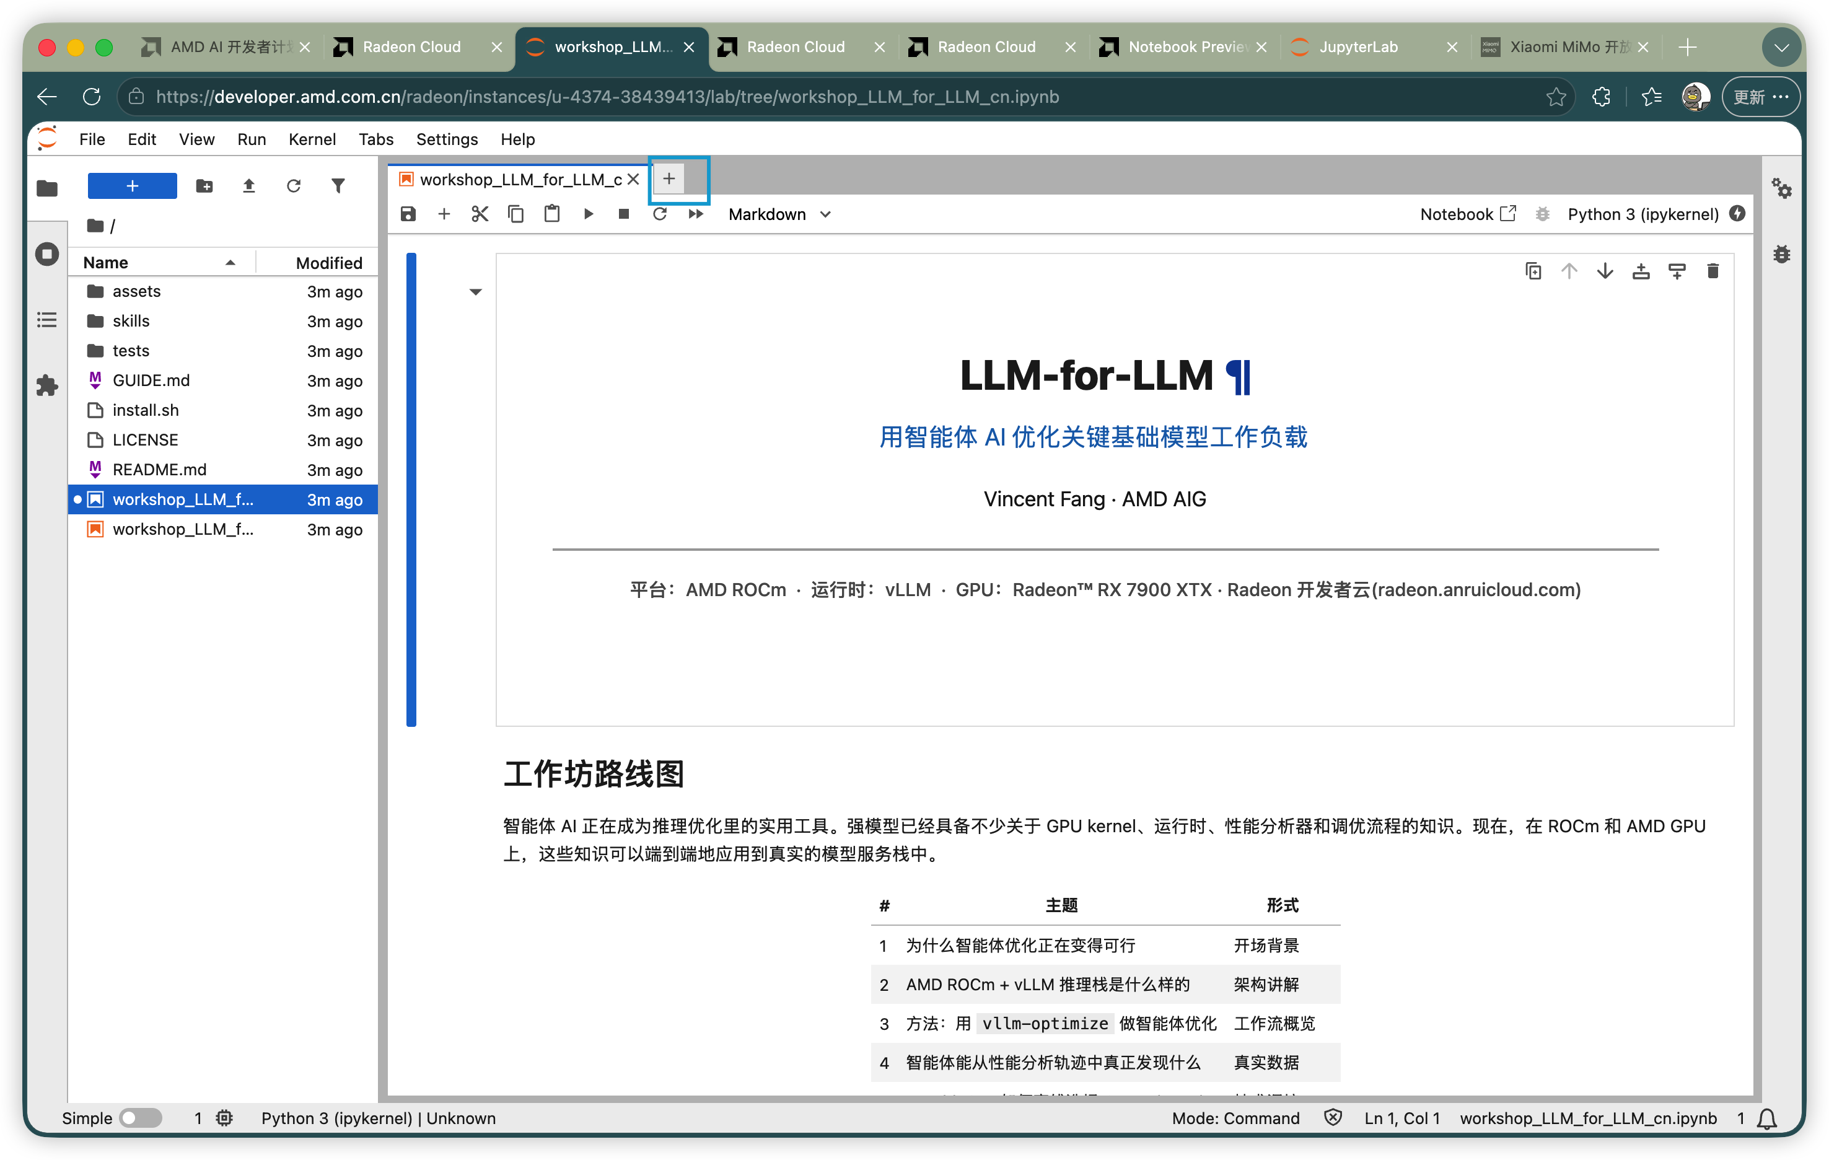Enable debugger via bug icon in toolbar
1829x1160 pixels.
tap(1543, 214)
